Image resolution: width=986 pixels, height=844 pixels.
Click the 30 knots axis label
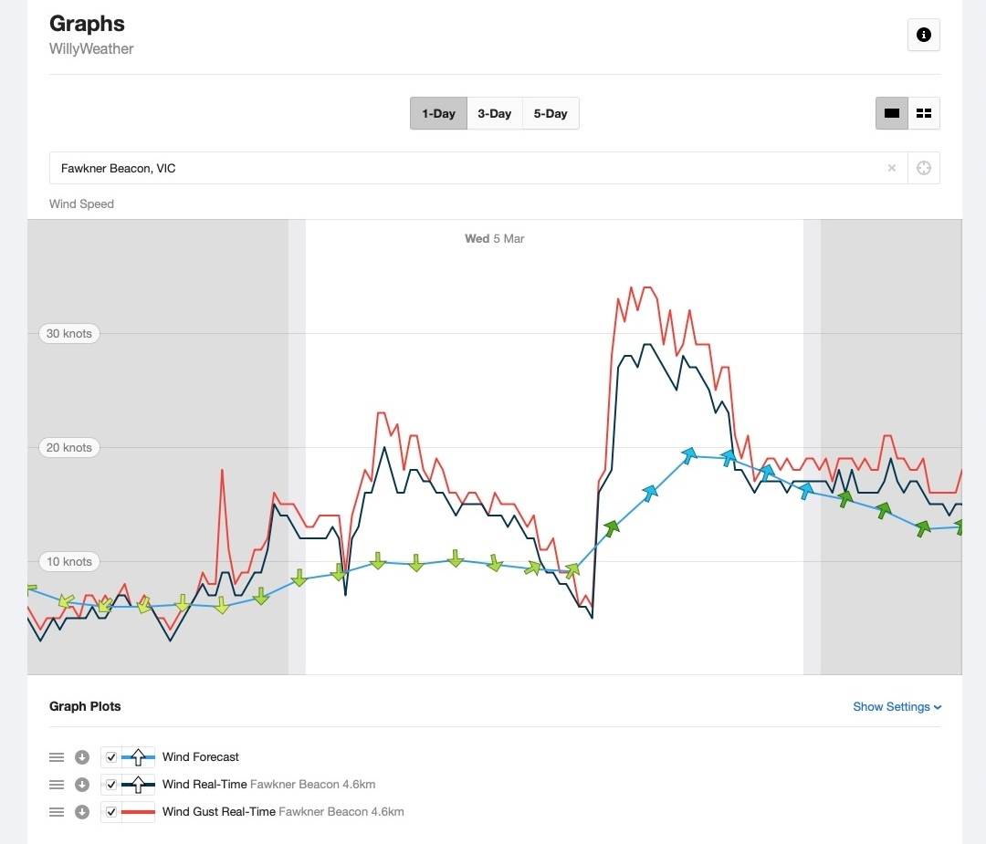[x=69, y=333]
